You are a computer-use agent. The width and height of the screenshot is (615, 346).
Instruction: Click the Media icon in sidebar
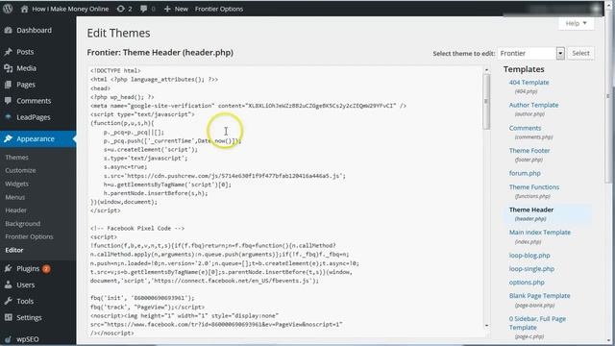pos(9,68)
